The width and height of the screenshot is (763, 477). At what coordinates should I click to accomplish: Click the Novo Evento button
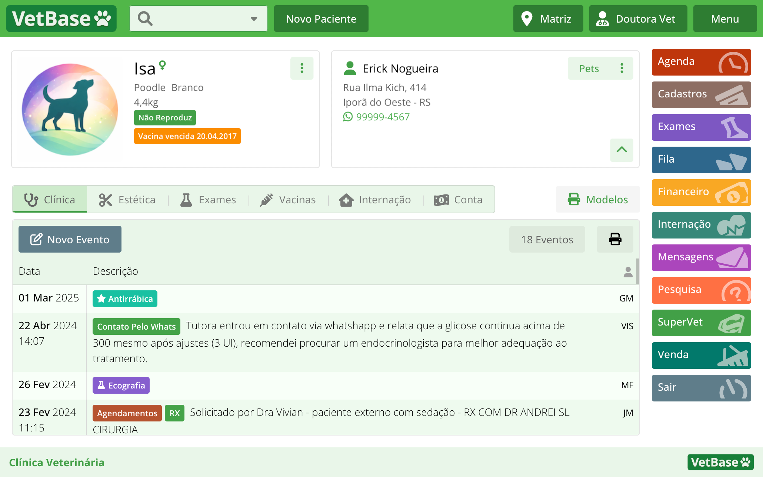(x=70, y=239)
